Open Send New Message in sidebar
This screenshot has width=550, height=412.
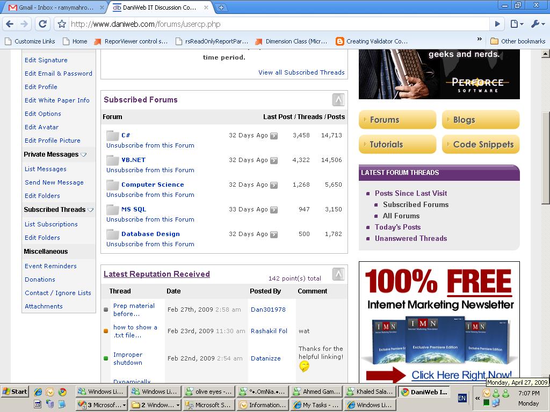tap(54, 182)
